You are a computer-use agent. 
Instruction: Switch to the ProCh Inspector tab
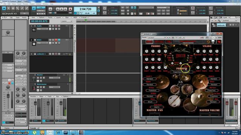[24, 18]
